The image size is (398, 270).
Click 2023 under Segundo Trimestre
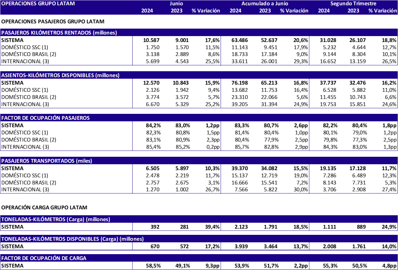coord(354,11)
